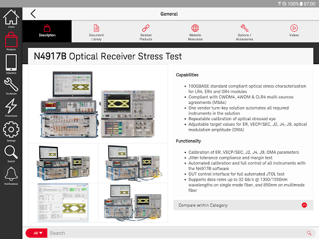Select the main product image
This screenshot has height=239, width=319.
(98, 104)
